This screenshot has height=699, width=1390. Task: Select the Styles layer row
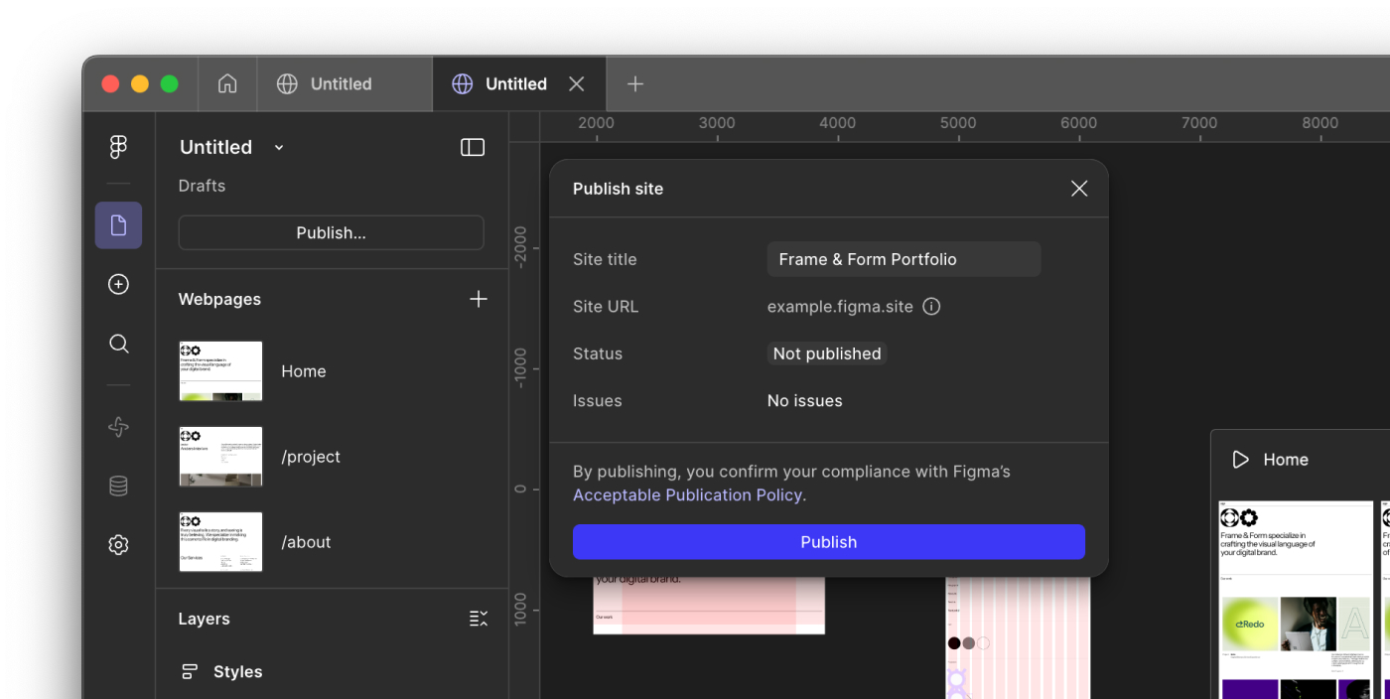(x=332, y=672)
